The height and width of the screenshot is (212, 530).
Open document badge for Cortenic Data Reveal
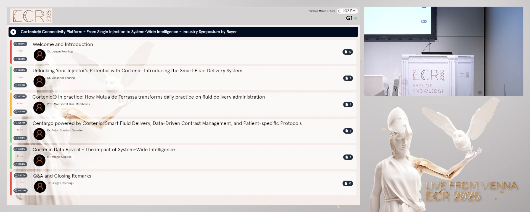pos(348,157)
